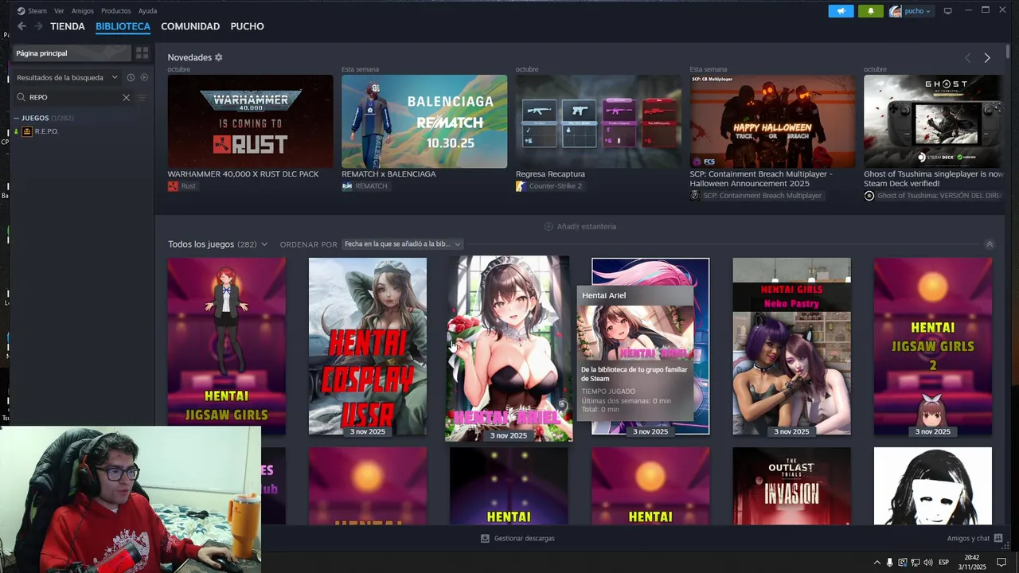This screenshot has height=573, width=1019.
Task: Click SCP: Containment Breach Multiplayer game label
Action: tap(756, 196)
